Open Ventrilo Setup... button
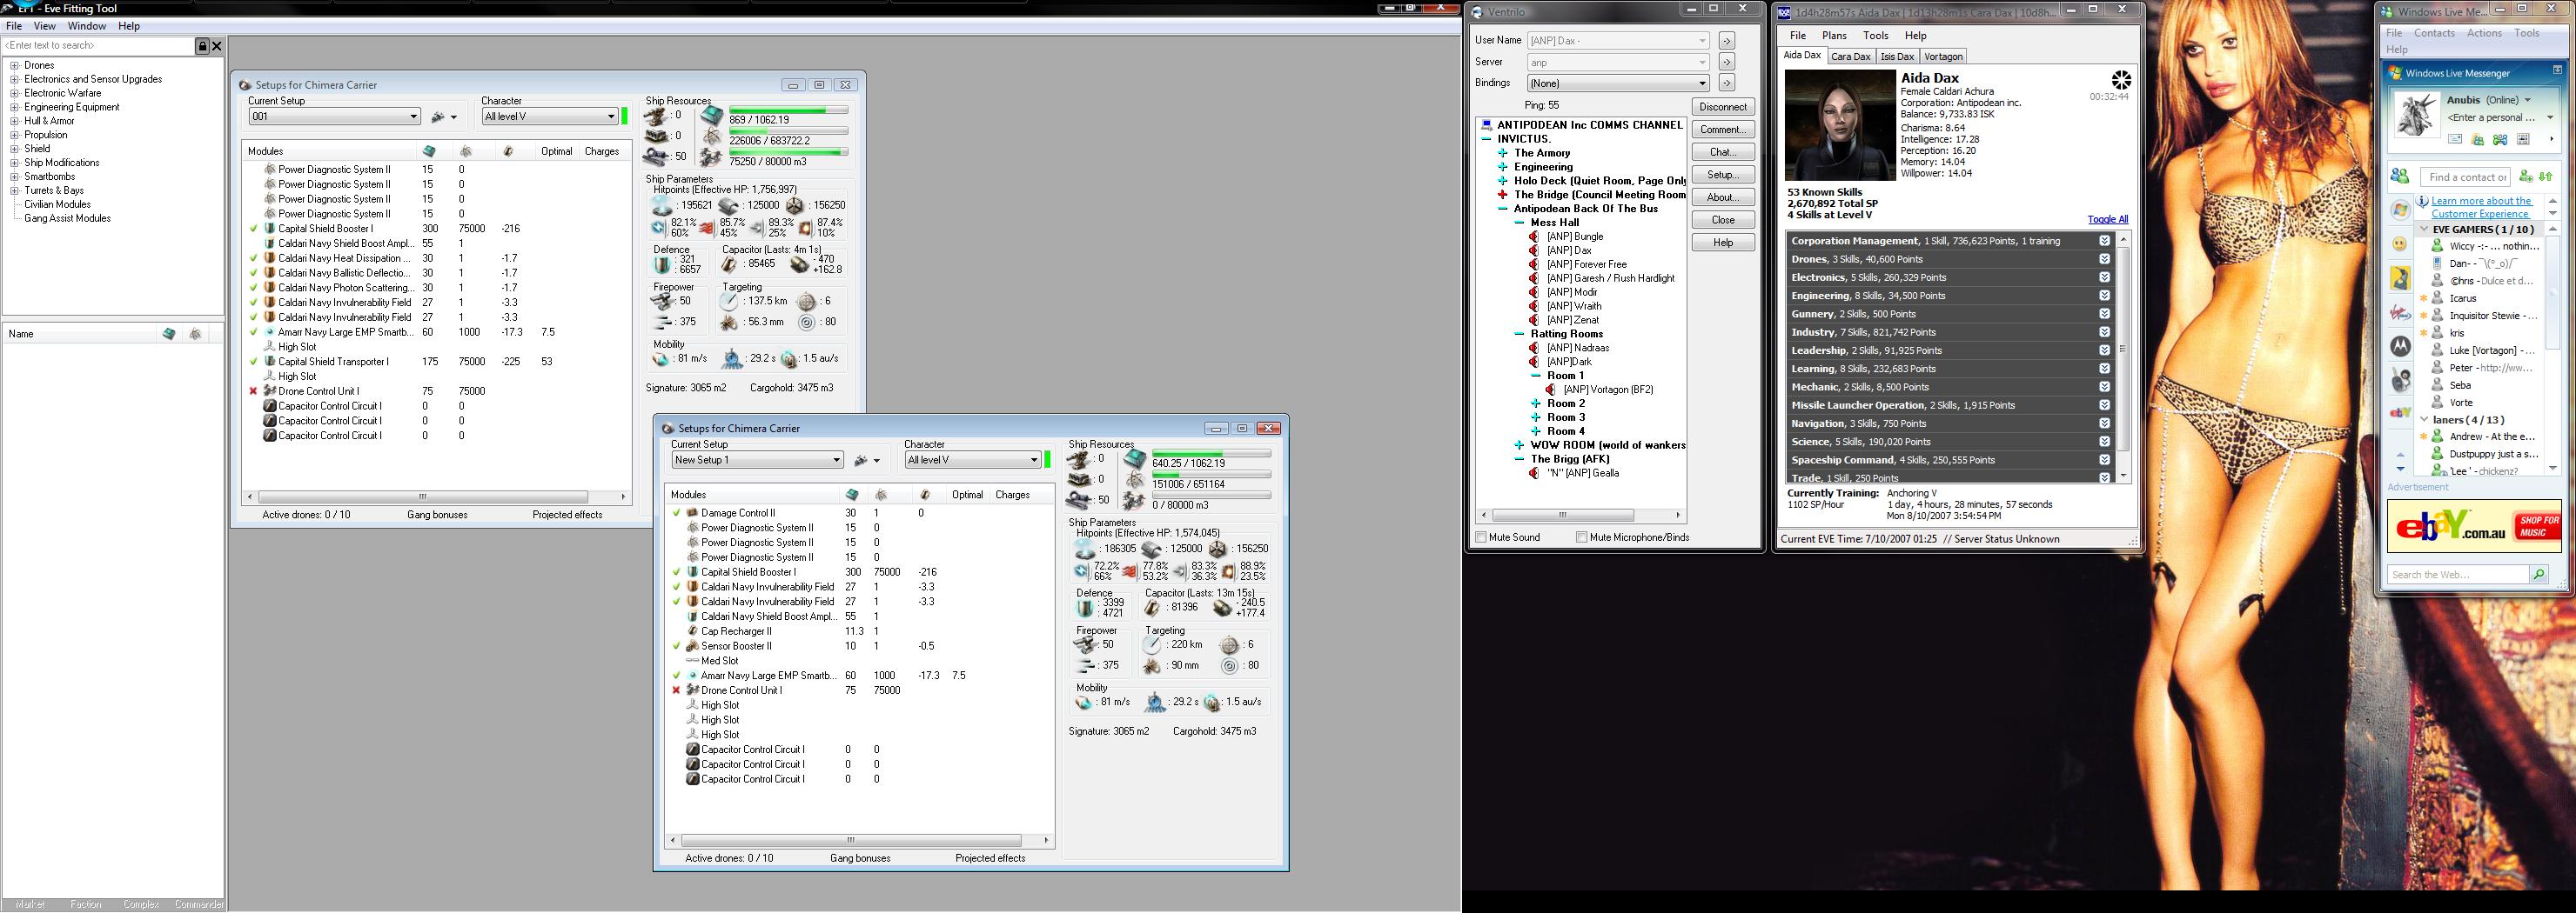 (x=1723, y=175)
